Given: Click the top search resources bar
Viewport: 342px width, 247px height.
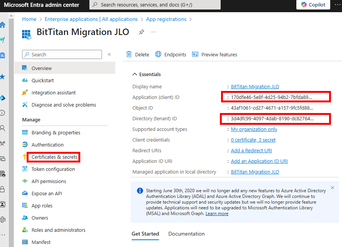Looking at the screenshot, I should tap(155, 5).
